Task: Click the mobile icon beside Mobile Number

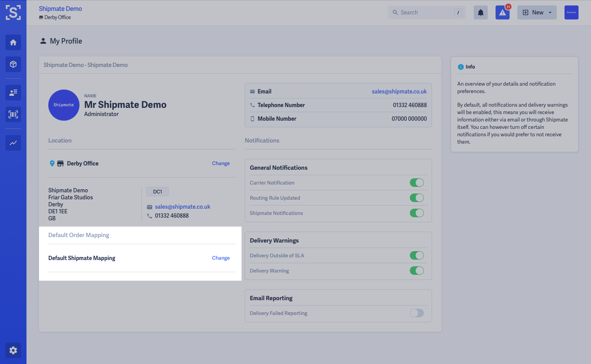Action: click(x=252, y=119)
